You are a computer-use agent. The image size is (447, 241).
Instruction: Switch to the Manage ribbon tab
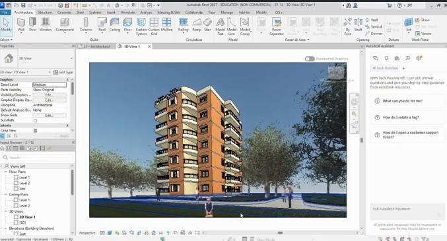click(227, 13)
